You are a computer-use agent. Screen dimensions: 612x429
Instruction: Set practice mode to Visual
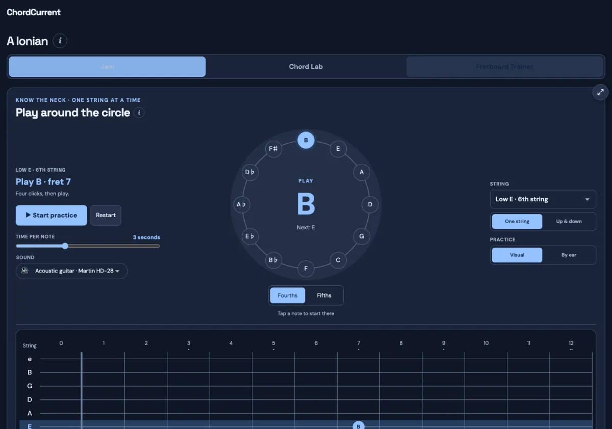[x=517, y=255]
